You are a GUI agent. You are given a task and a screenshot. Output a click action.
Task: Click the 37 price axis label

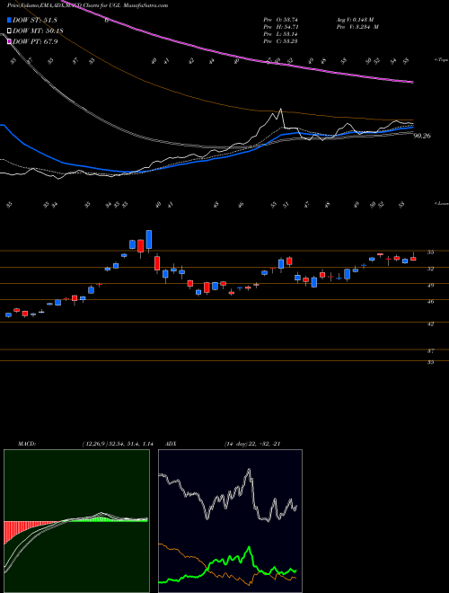(431, 351)
